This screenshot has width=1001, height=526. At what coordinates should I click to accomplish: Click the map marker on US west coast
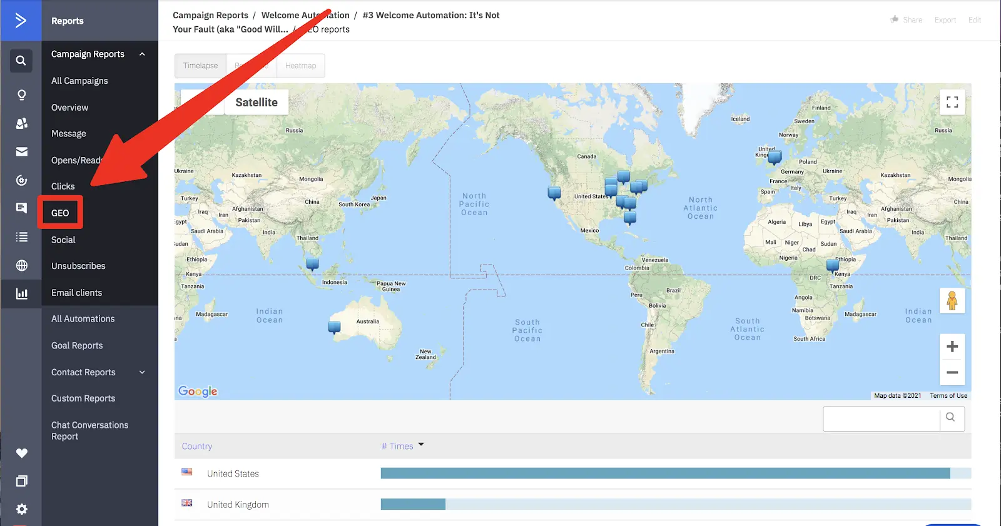tap(554, 193)
